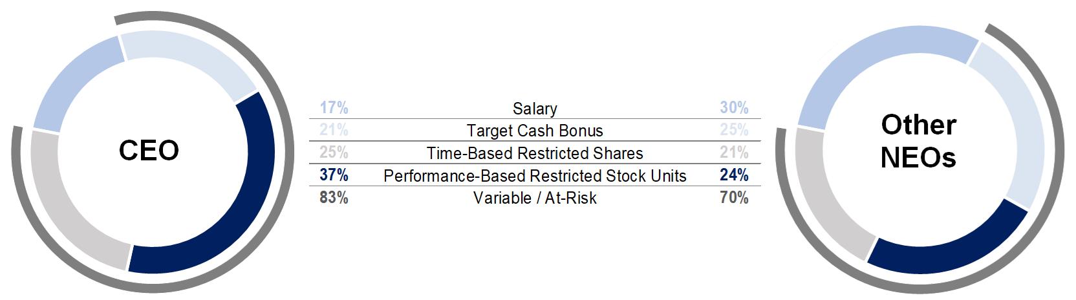
Task: Click the 30% Other NEOs salary value
Action: tap(734, 109)
